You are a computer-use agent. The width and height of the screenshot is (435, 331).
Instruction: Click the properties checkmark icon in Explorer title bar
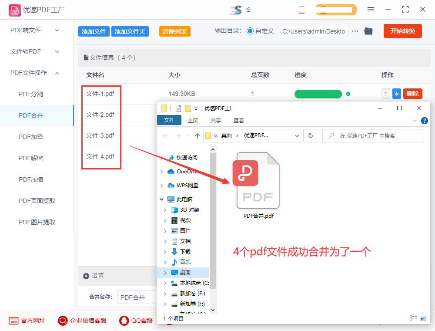pos(178,108)
